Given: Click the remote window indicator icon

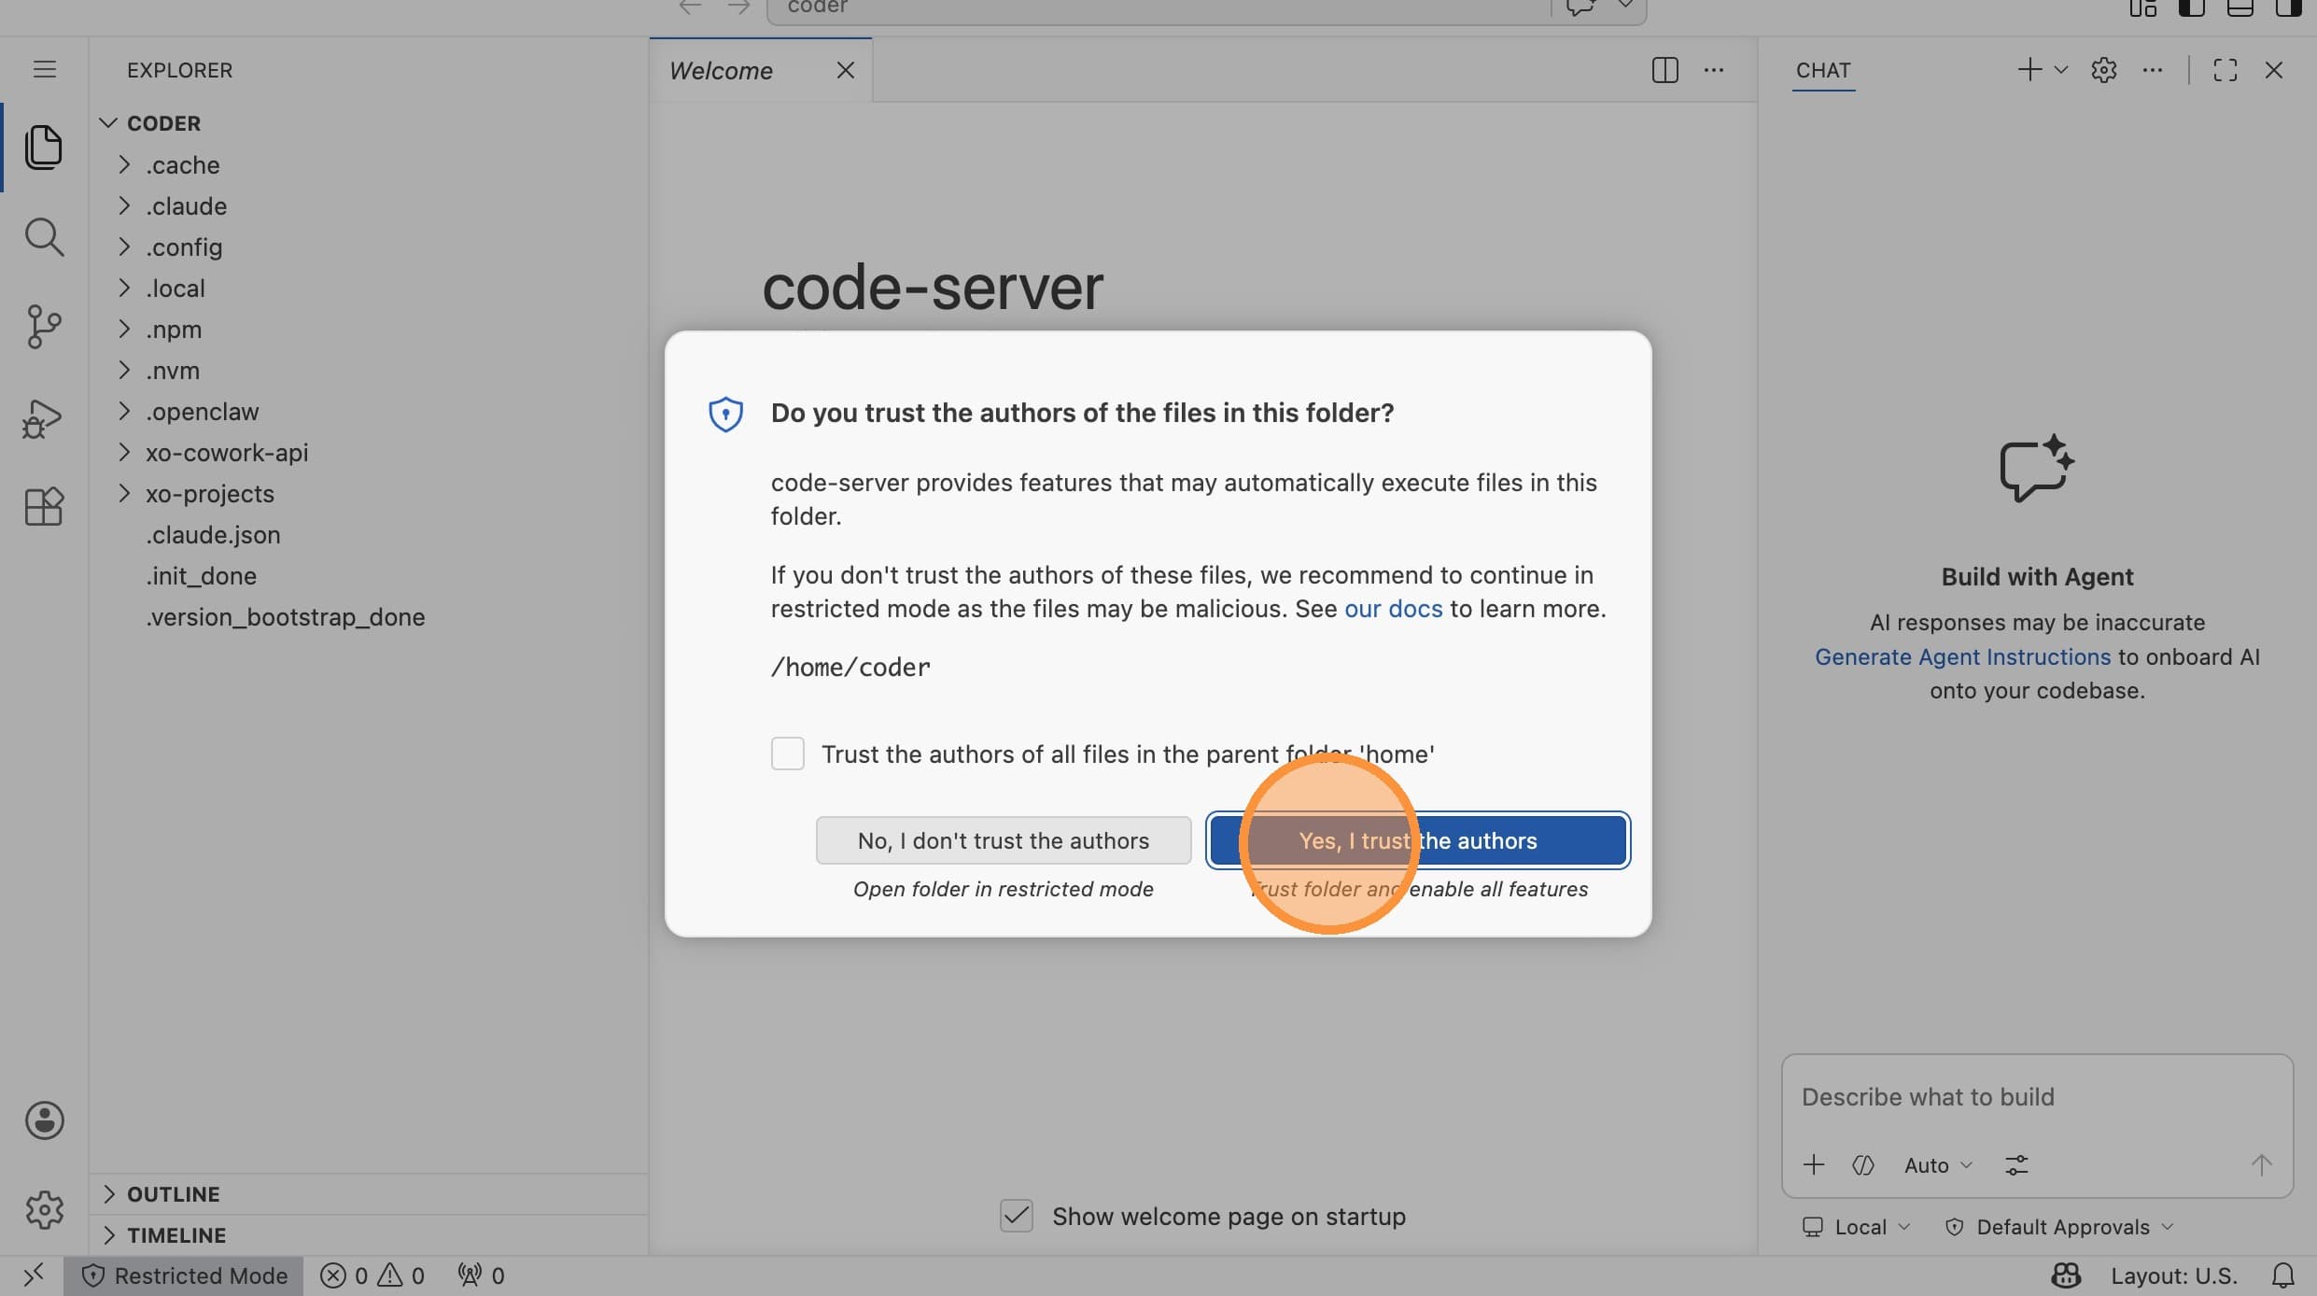Looking at the screenshot, I should 33,1275.
